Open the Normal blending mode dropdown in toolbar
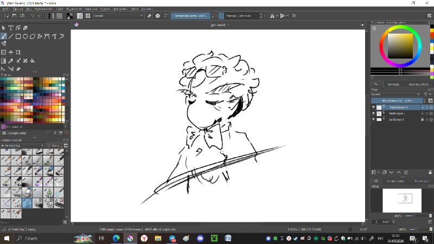The width and height of the screenshot is (434, 244). [118, 16]
